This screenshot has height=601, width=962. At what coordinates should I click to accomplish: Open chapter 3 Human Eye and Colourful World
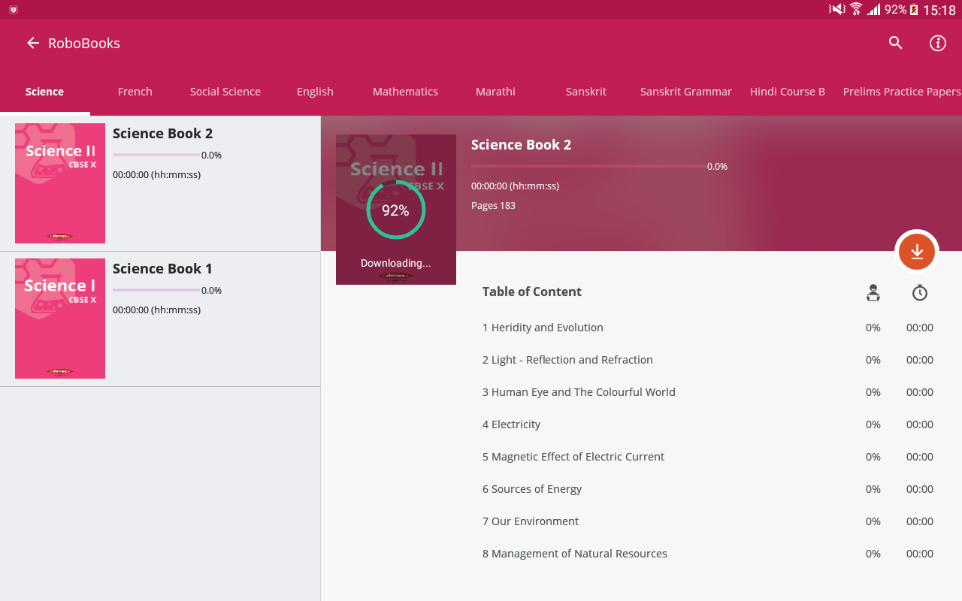(x=579, y=392)
